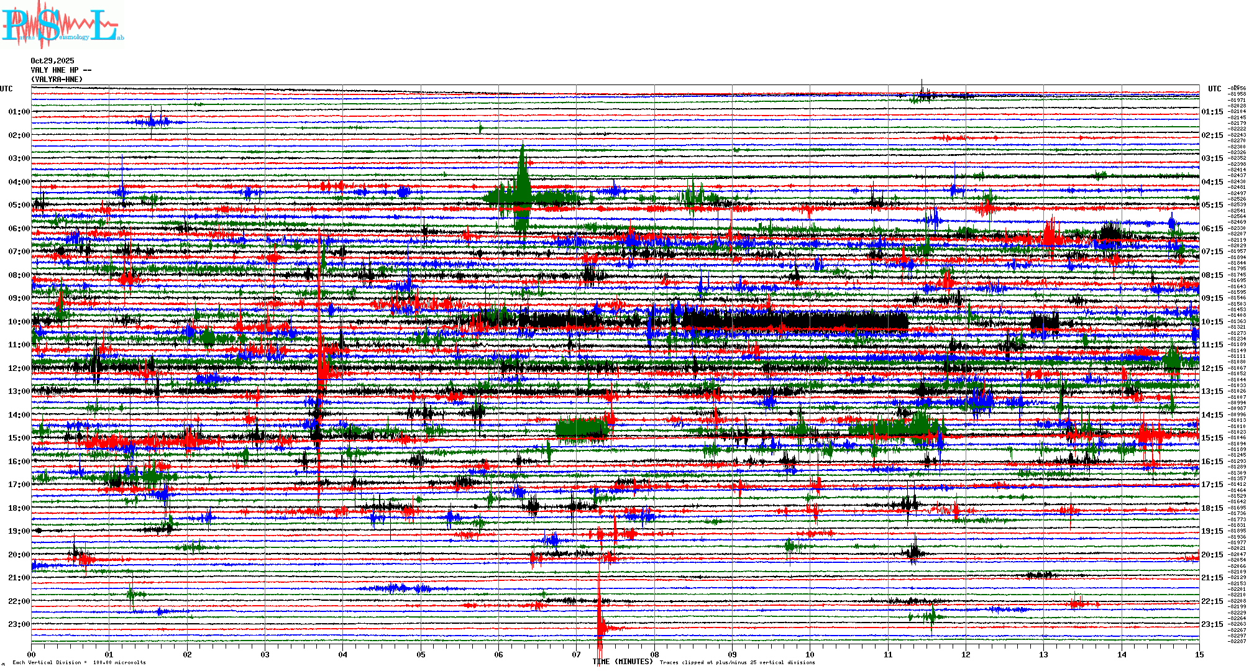The height and width of the screenshot is (671, 1249).
Task: Click the thick black tremor band at 10:00
Action: coord(795,321)
